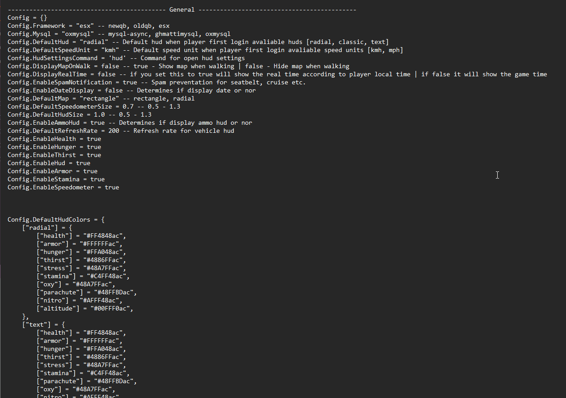Click true value of Config.EnableSpamNotification
The width and height of the screenshot is (566, 398).
point(130,83)
